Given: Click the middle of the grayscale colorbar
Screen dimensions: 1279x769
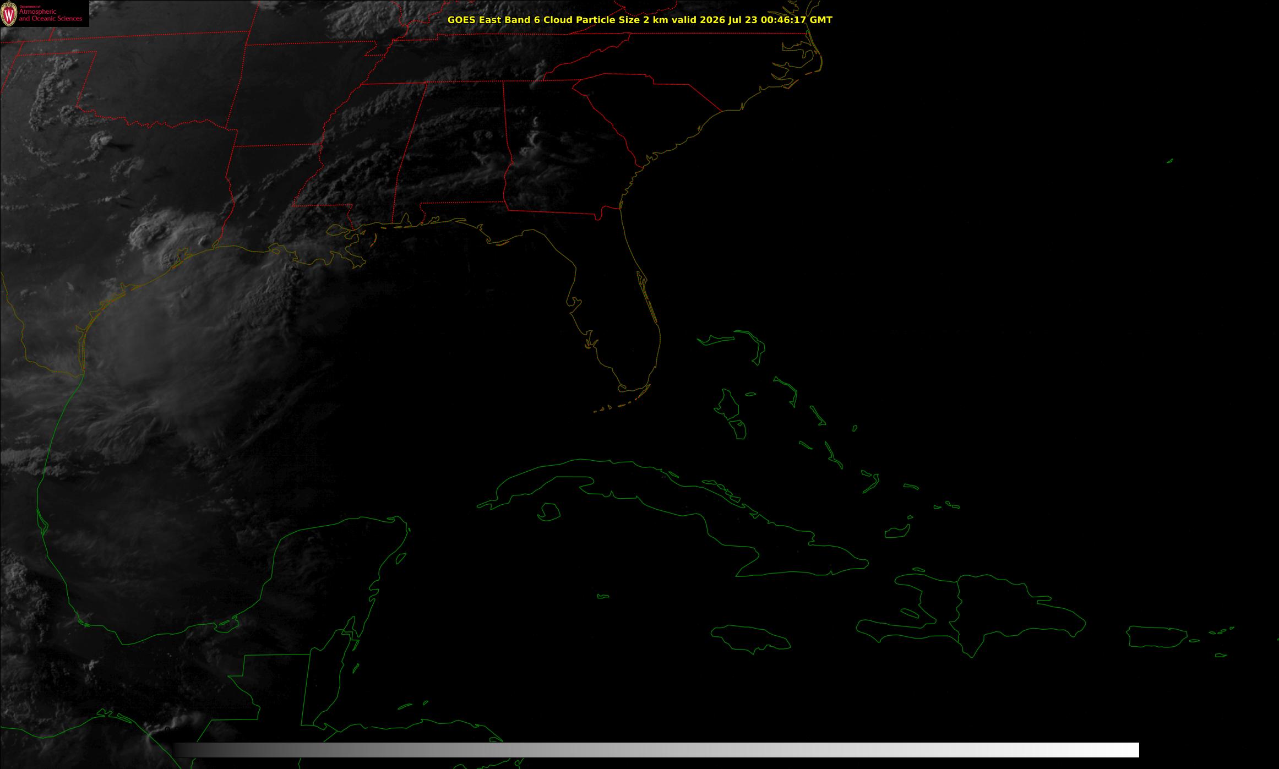Looking at the screenshot, I should [x=656, y=750].
